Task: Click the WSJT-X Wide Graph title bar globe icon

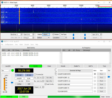Action: 2,3
